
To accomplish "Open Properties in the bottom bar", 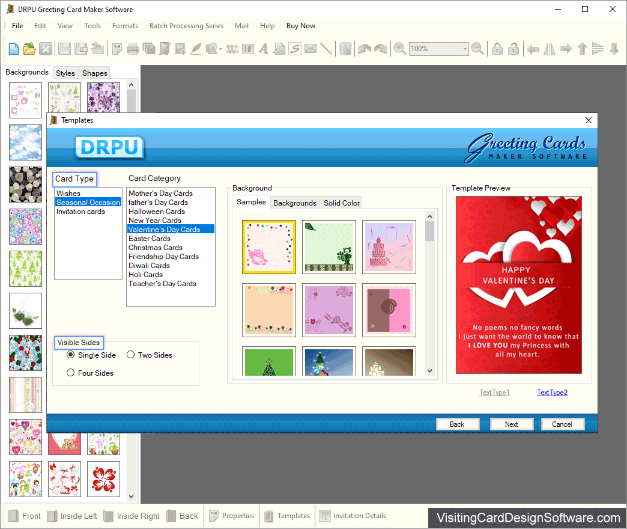I will (232, 516).
